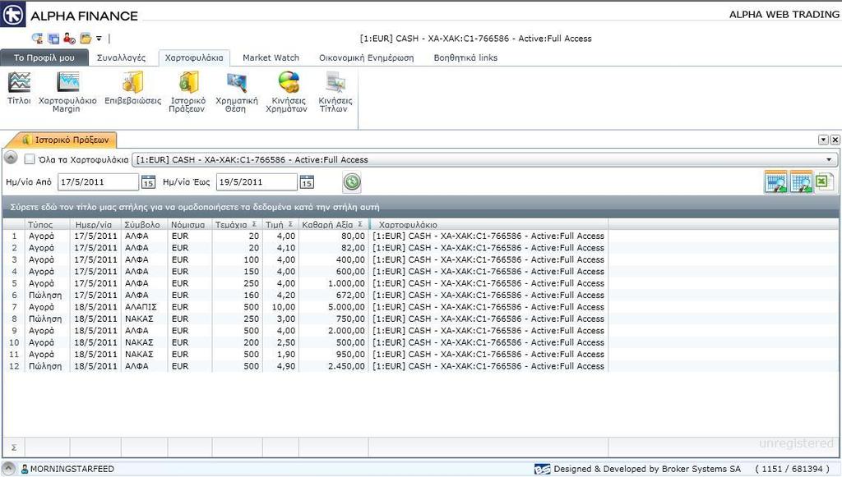The image size is (842, 477).
Task: Click net value 5.000,00
Action: (x=346, y=307)
